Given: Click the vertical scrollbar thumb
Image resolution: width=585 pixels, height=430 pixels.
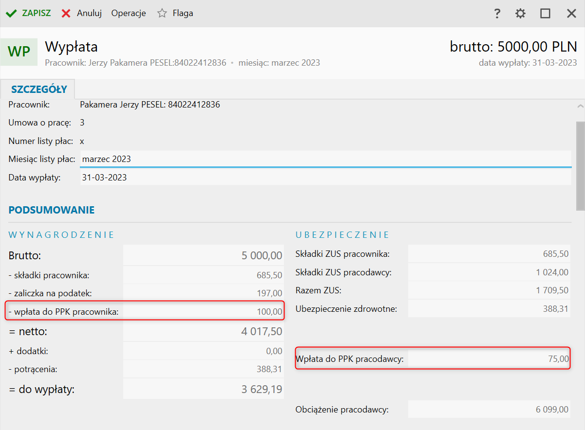Looking at the screenshot, I should point(580,165).
